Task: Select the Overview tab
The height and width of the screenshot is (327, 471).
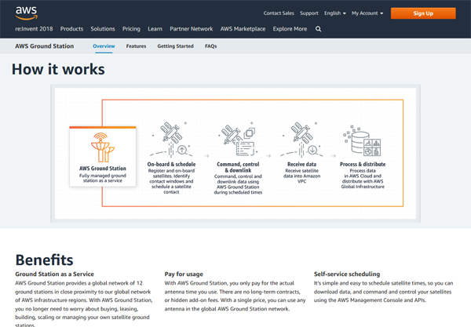Action: tap(104, 46)
